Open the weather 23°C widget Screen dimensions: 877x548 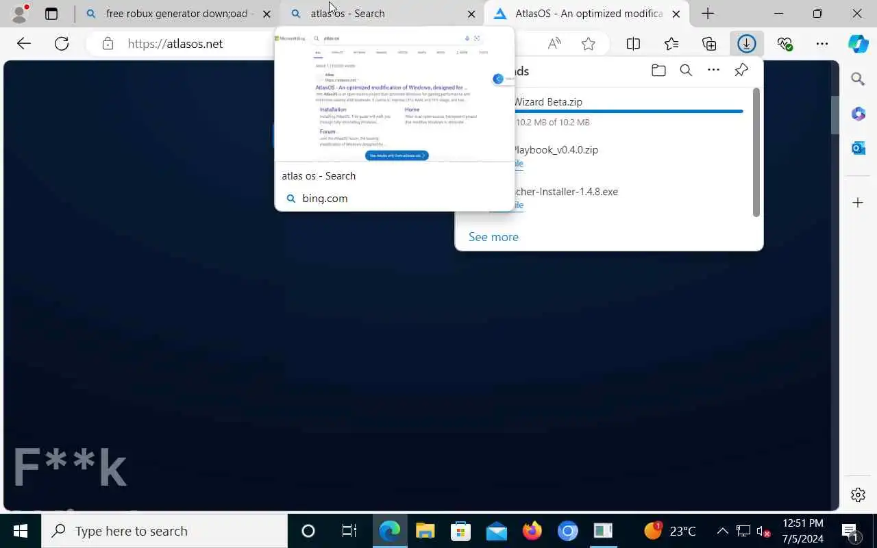click(670, 531)
